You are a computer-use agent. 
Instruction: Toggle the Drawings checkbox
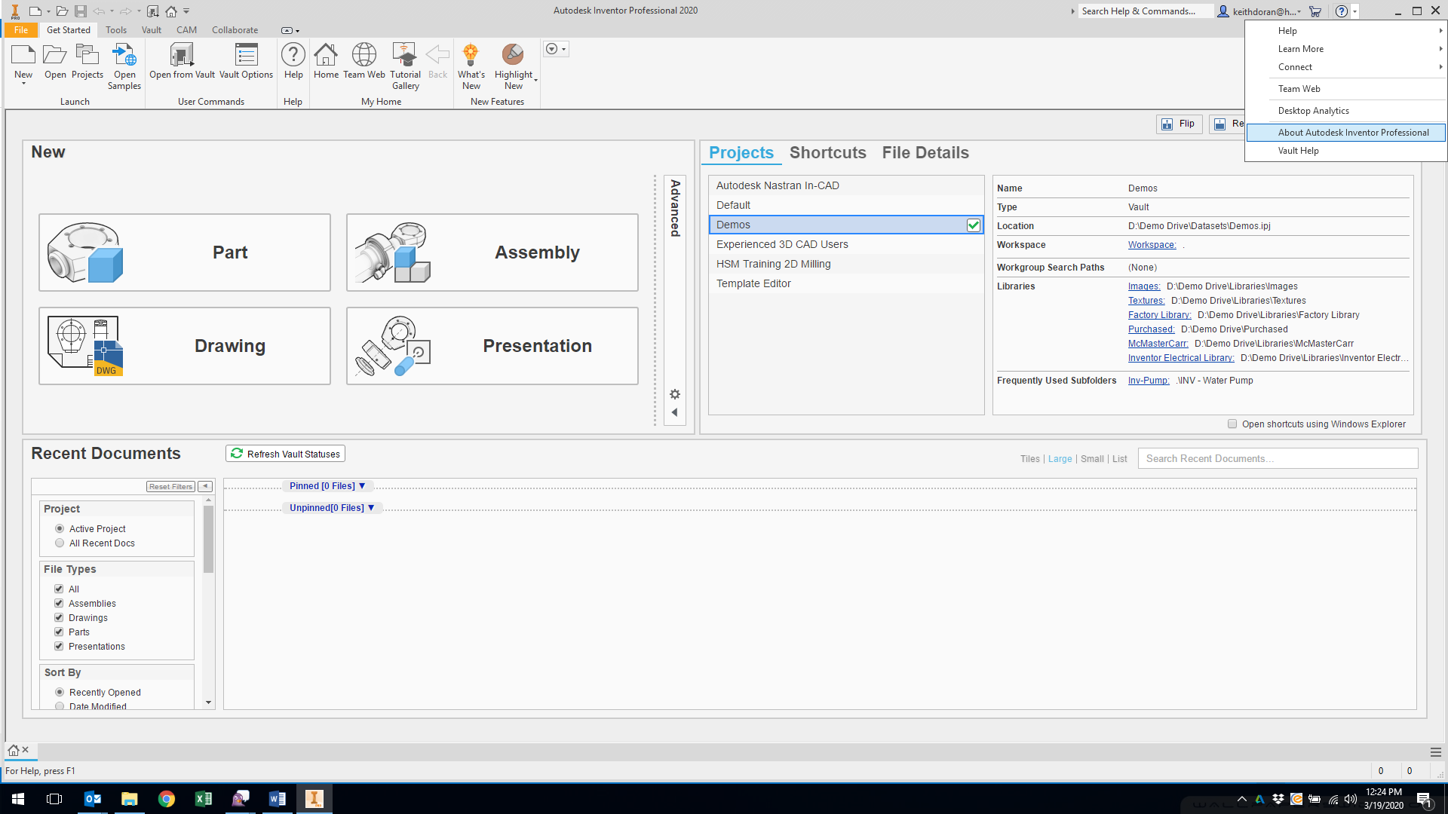coord(59,617)
